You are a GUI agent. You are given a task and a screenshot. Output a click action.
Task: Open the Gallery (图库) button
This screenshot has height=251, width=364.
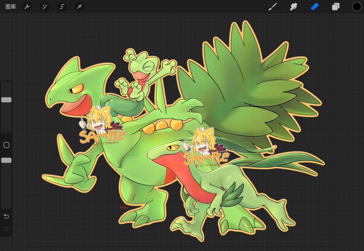coord(11,7)
